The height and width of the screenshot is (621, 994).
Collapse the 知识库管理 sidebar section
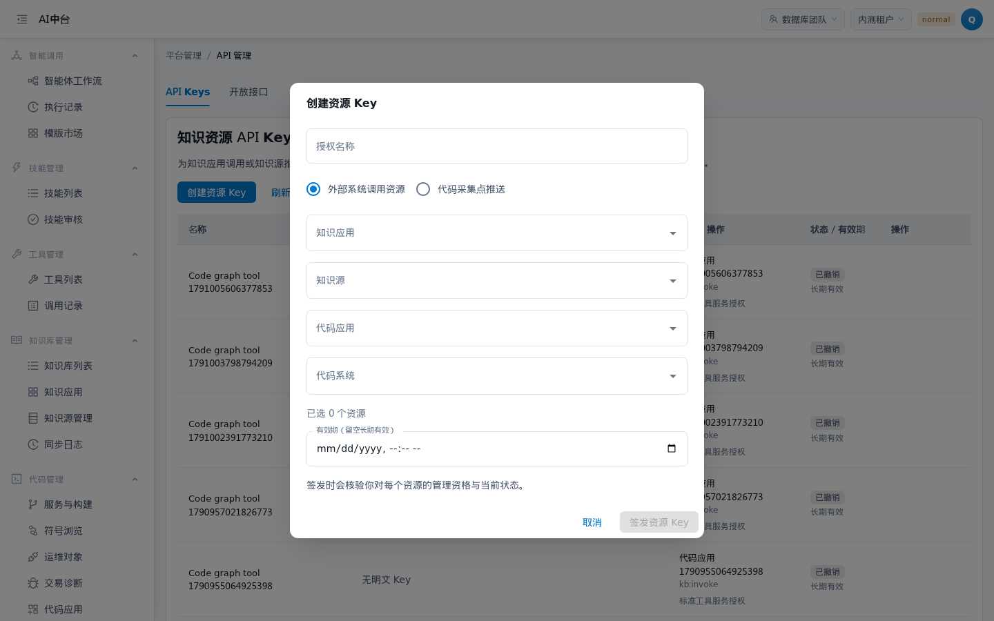[135, 341]
